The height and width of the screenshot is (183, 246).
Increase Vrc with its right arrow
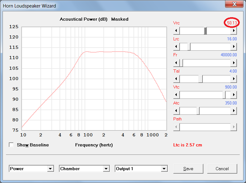[233, 31]
